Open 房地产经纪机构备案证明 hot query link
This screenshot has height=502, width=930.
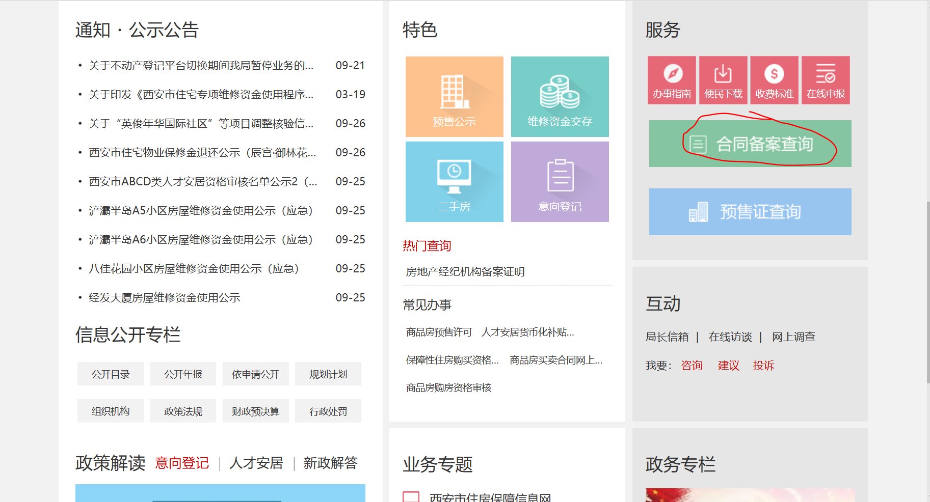click(x=464, y=272)
